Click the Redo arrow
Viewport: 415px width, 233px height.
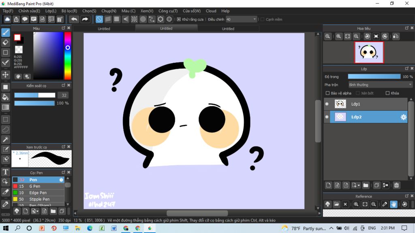(x=85, y=19)
